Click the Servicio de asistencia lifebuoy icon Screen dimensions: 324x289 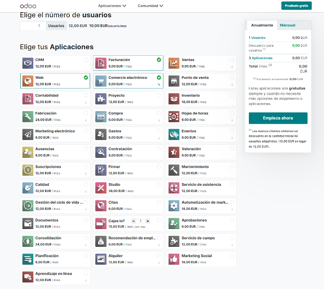(174, 188)
